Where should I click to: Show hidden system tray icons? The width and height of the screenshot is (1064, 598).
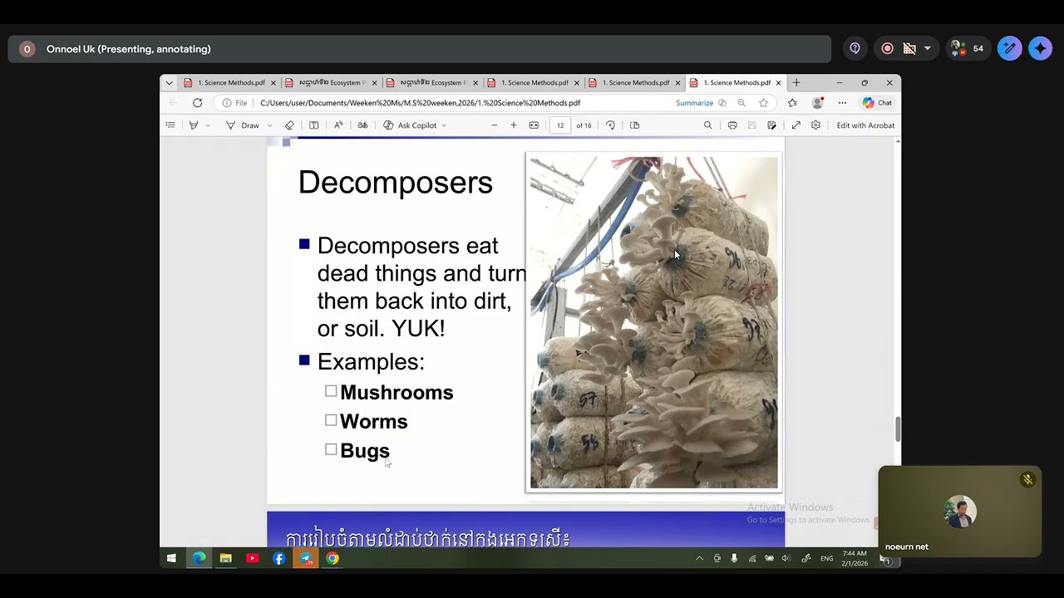pos(699,558)
